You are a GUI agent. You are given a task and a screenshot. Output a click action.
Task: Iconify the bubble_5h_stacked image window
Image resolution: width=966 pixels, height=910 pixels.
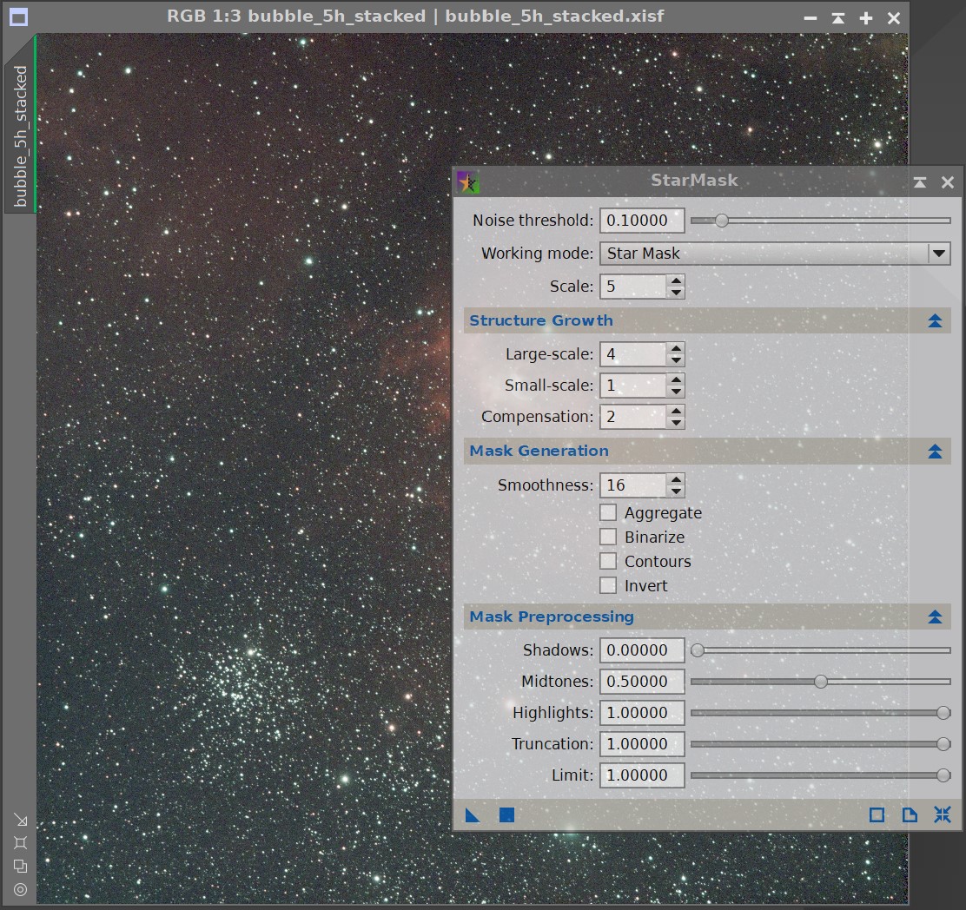[811, 18]
